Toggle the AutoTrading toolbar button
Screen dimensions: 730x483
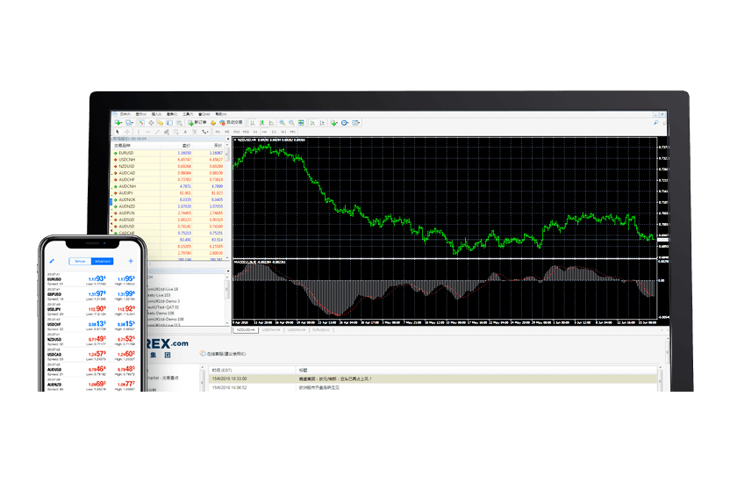point(232,122)
